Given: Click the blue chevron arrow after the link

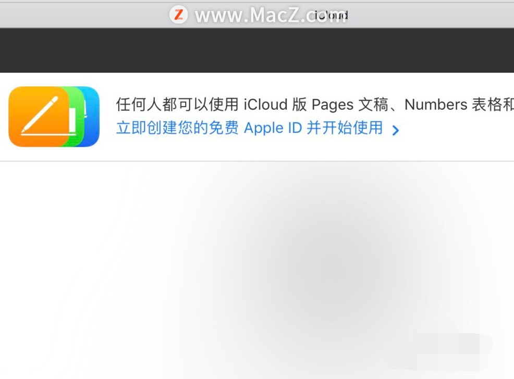Looking at the screenshot, I should coord(396,130).
